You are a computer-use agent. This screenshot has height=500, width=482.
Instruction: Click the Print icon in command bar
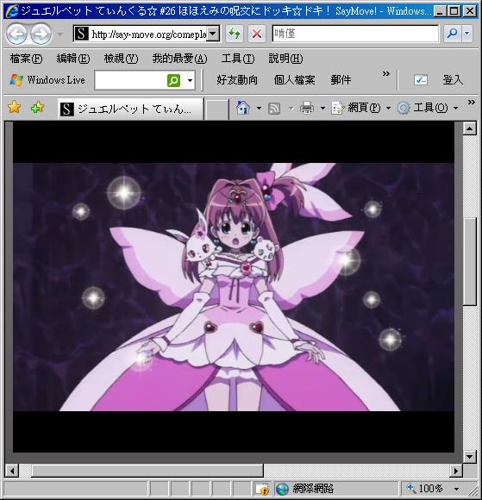click(x=307, y=108)
